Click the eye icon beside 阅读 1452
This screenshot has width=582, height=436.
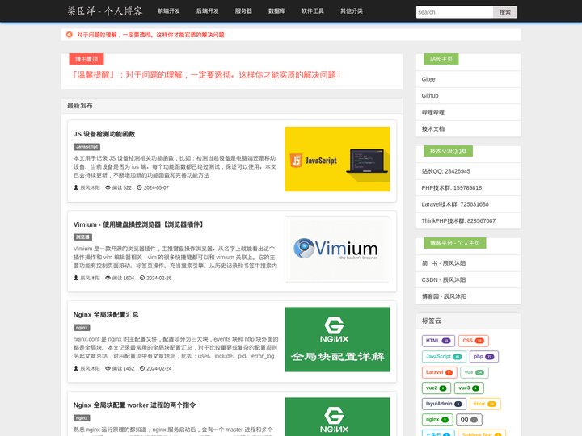[108, 368]
